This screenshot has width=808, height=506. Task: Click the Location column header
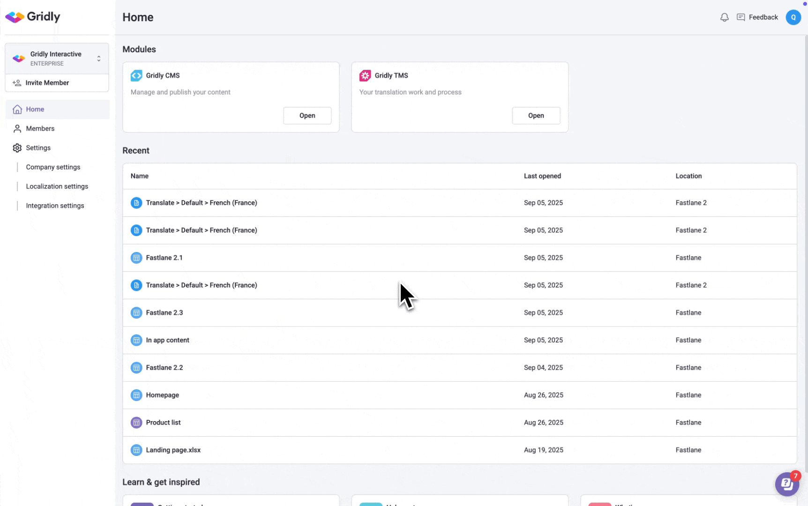coord(688,176)
